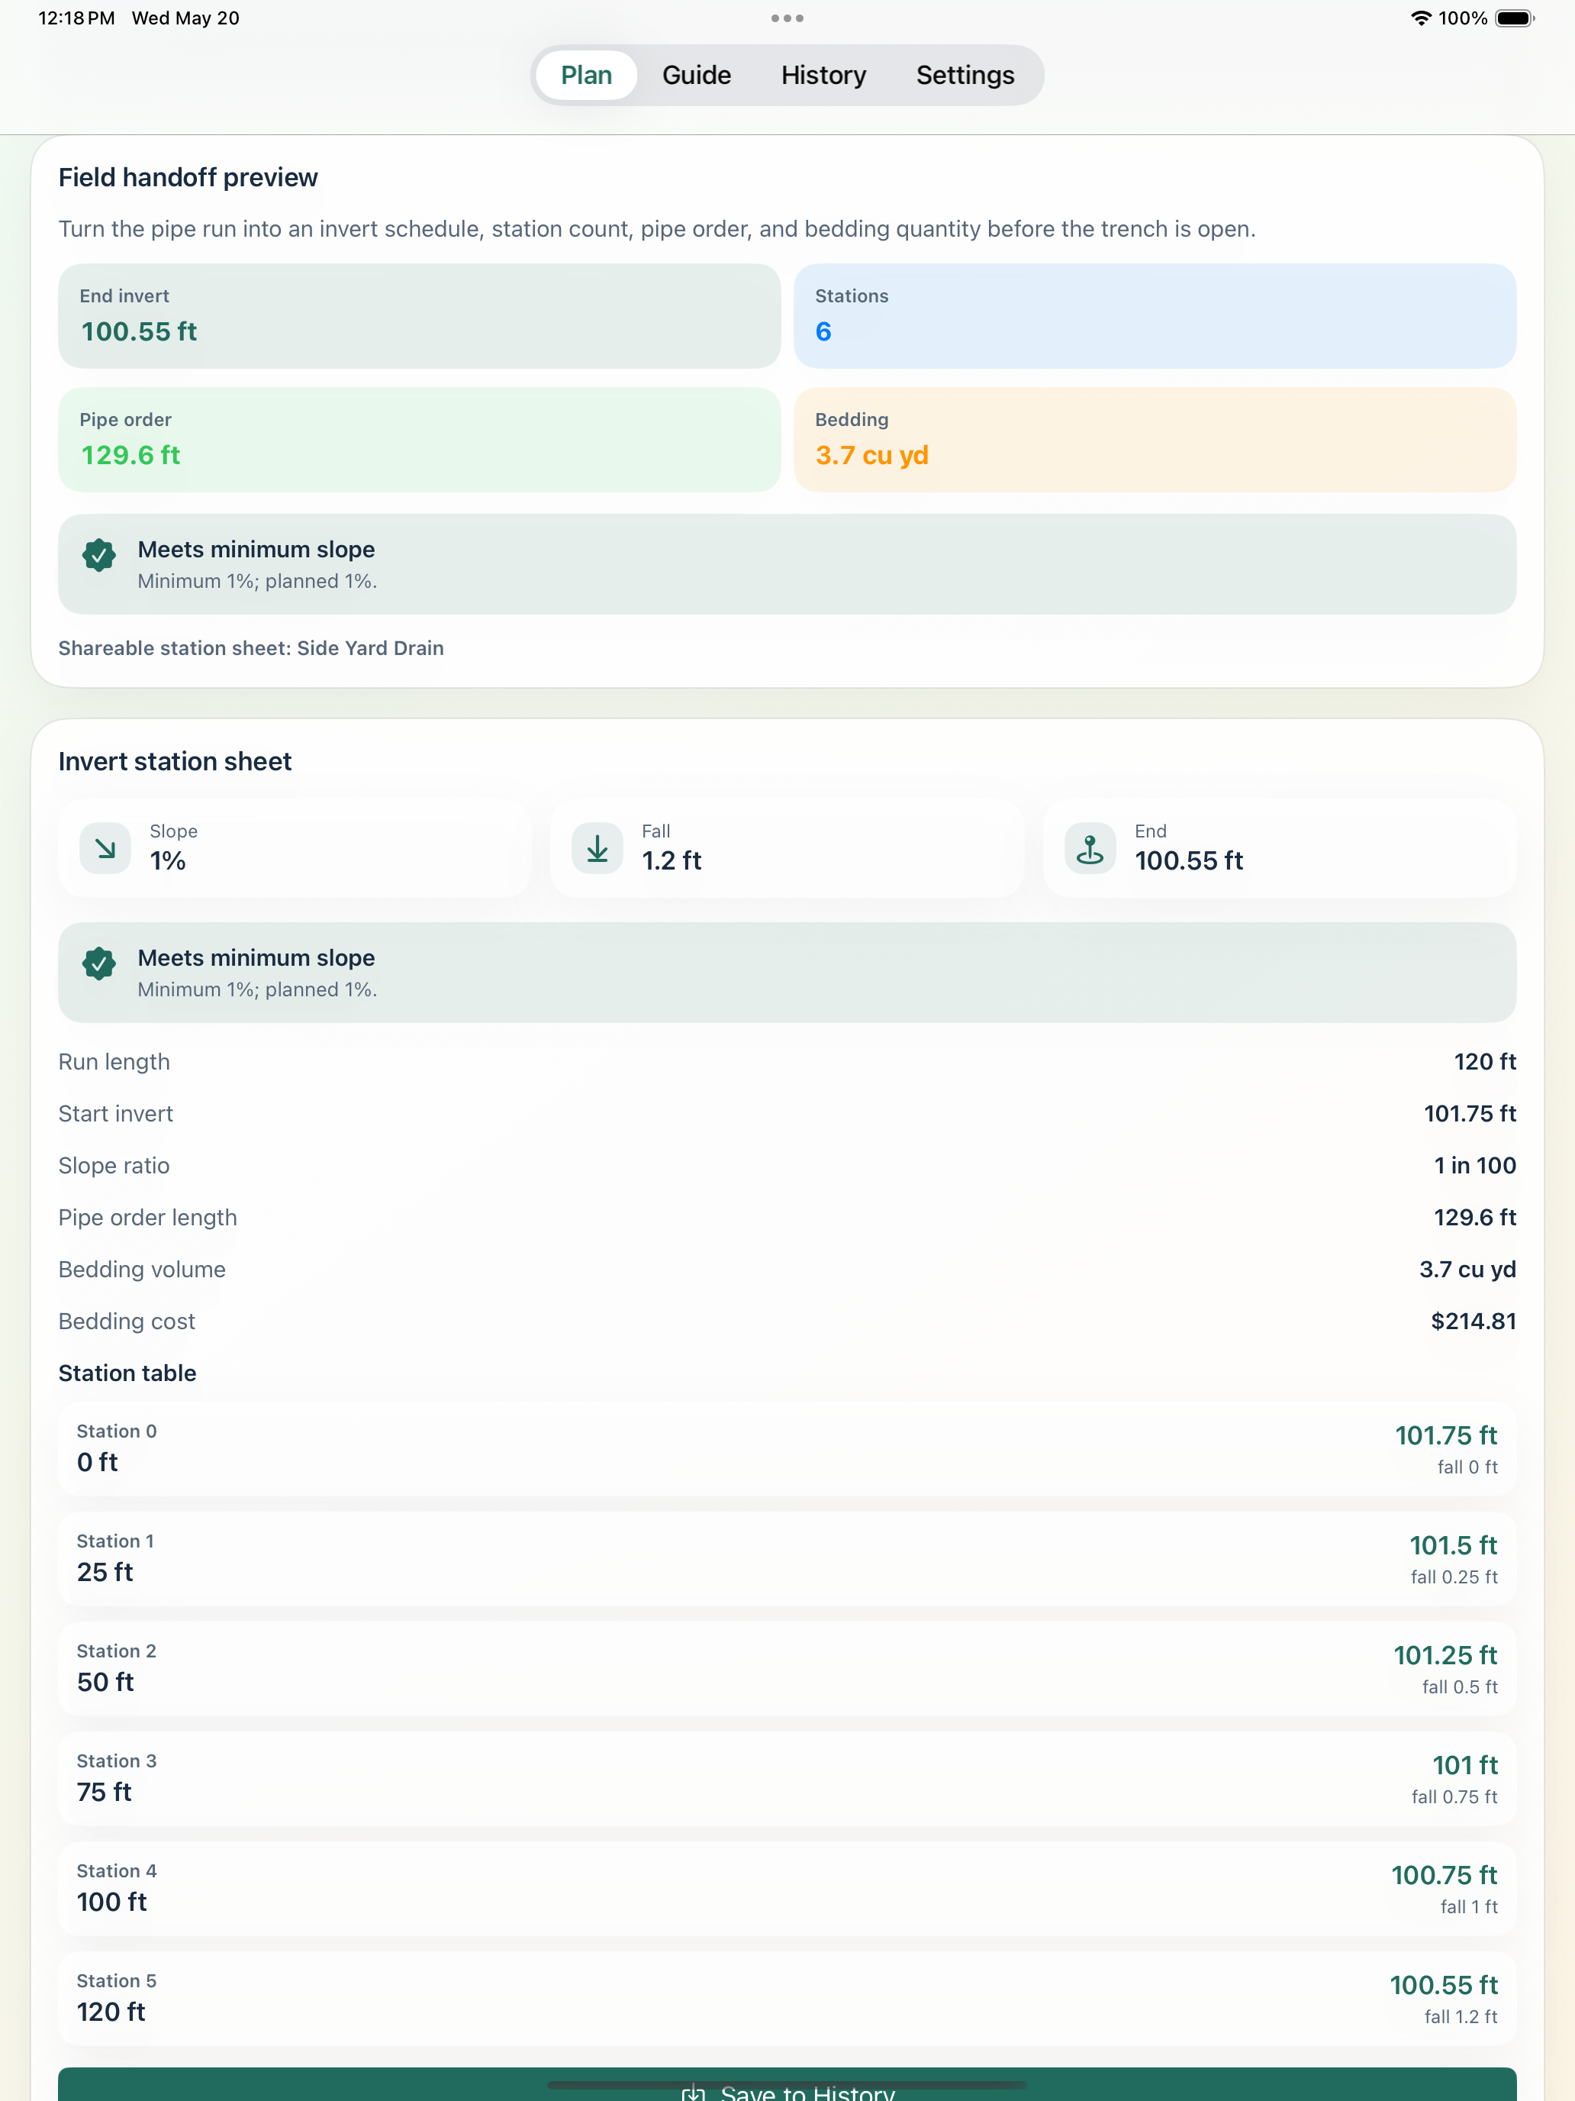The height and width of the screenshot is (2101, 1575).
Task: Open the Settings tab
Action: click(x=965, y=75)
